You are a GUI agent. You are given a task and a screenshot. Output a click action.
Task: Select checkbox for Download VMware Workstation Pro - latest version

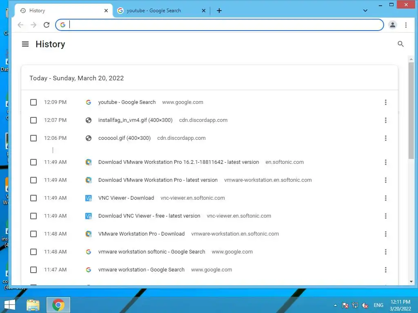[33, 180]
